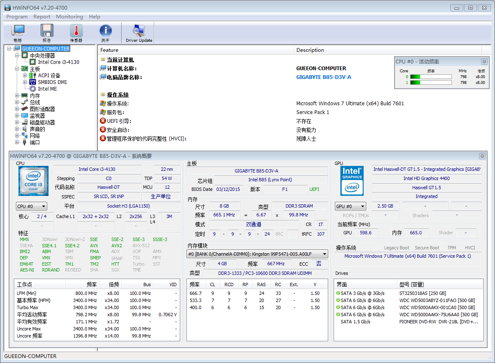Open the memory module selection dropdown

click(x=257, y=254)
